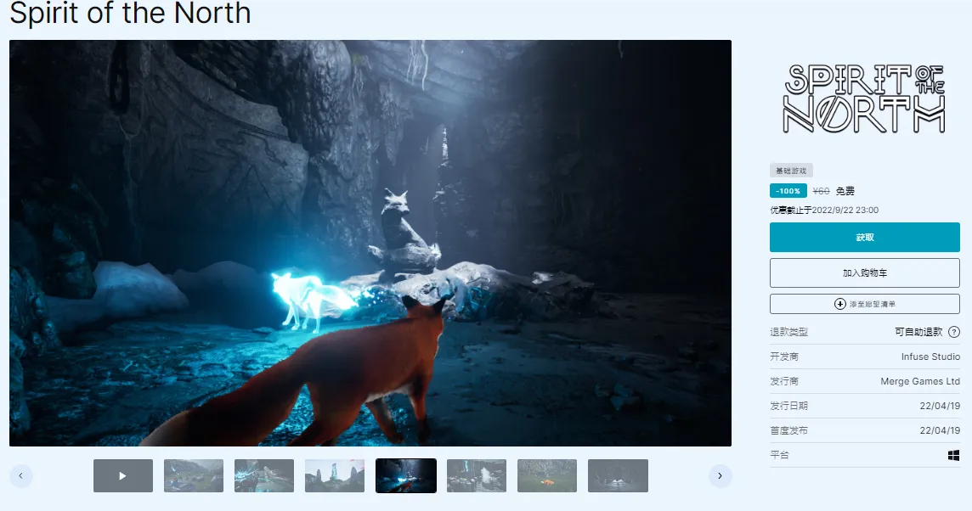The width and height of the screenshot is (972, 511).
Task: Open the last dark cave thumbnail
Action: pos(618,475)
